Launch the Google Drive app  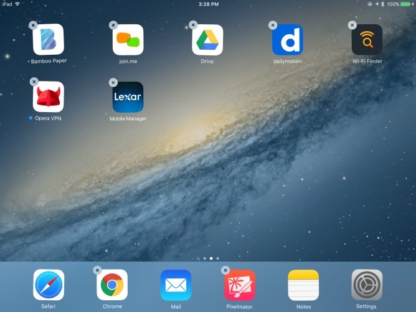click(x=207, y=40)
